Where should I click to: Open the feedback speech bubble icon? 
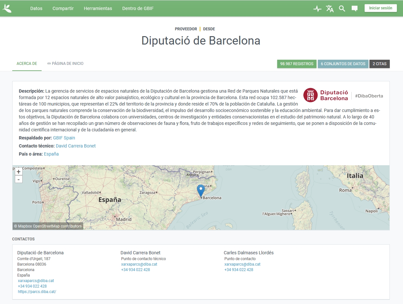tap(354, 9)
